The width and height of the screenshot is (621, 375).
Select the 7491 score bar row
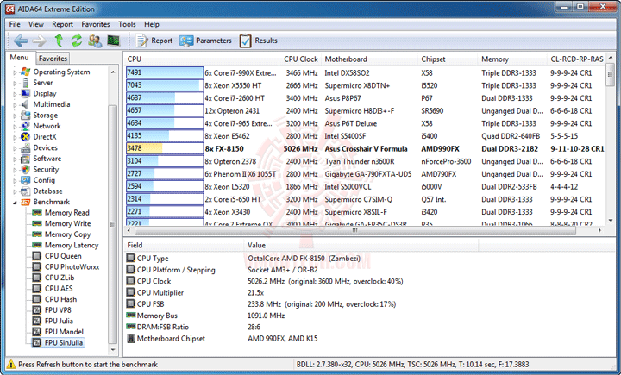(165, 72)
